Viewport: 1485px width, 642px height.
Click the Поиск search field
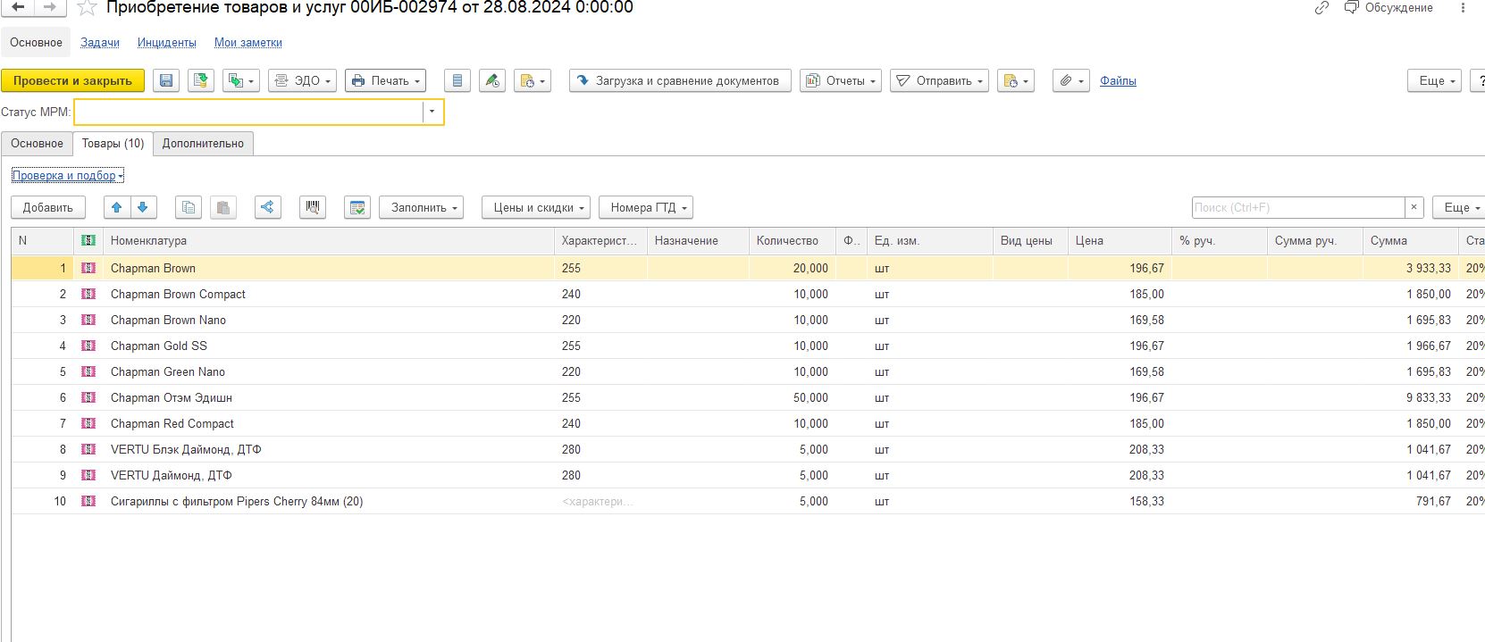coord(1297,207)
